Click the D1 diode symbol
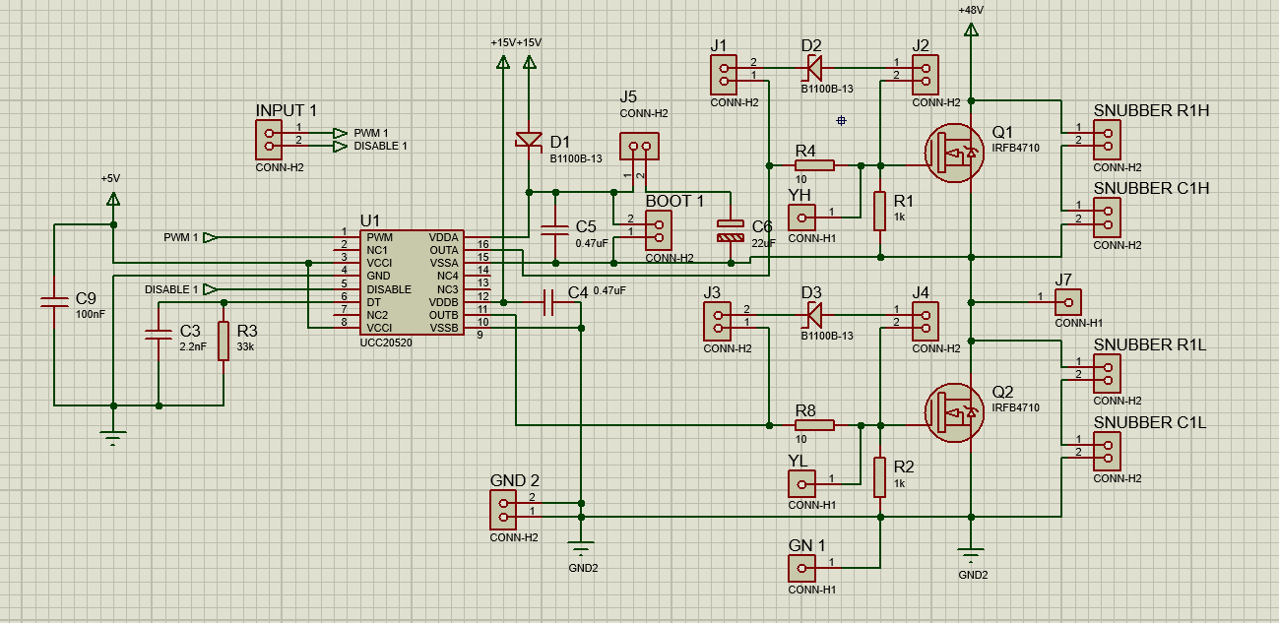Viewport: 1279px width, 623px height. [529, 140]
